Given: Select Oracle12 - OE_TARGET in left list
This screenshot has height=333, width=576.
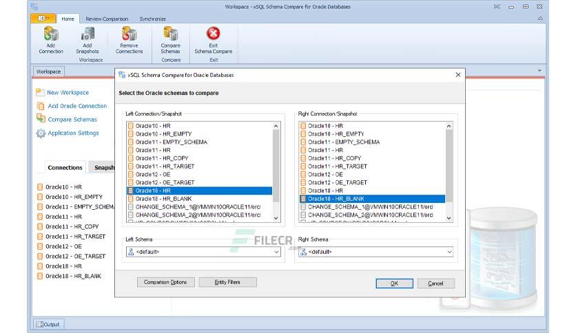Looking at the screenshot, I should [200, 182].
